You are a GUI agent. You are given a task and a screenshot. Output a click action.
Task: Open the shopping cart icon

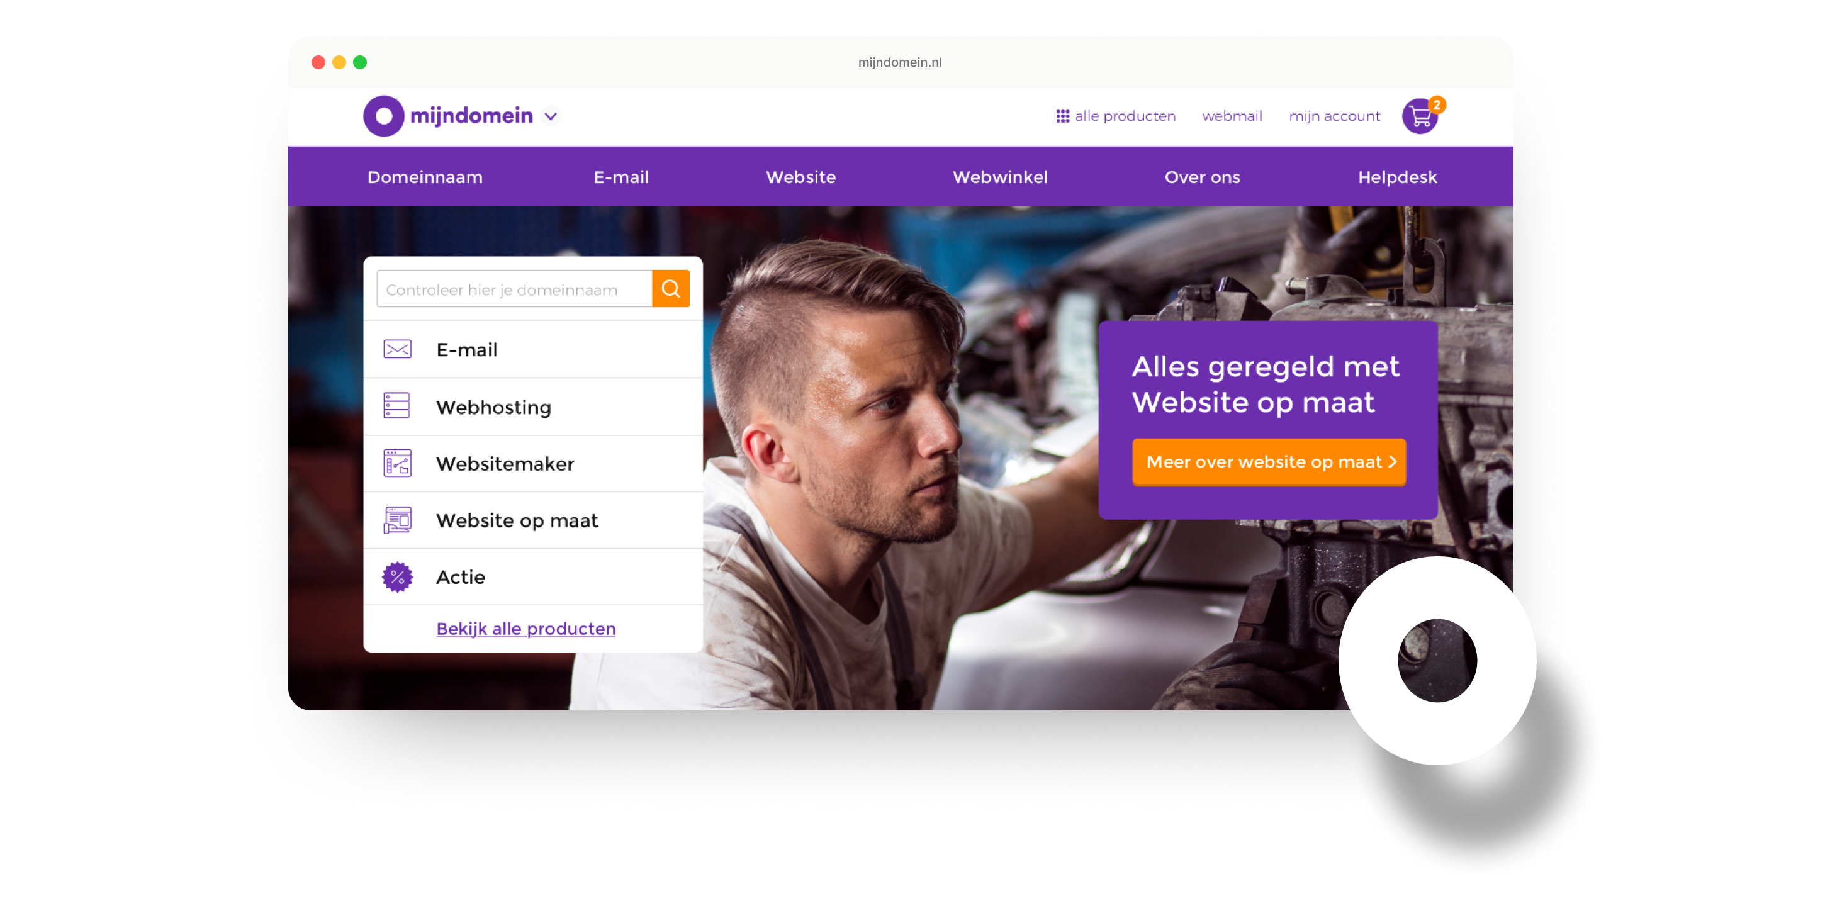(x=1420, y=116)
